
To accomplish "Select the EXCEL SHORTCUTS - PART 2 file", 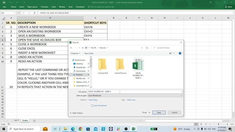I will (x=138, y=69).
